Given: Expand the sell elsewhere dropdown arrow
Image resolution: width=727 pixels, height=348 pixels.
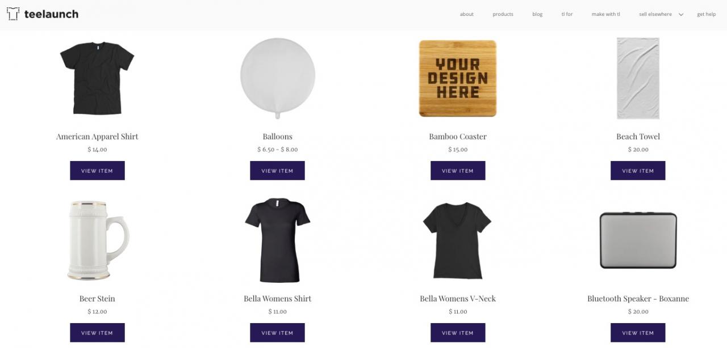Looking at the screenshot, I should click(681, 15).
